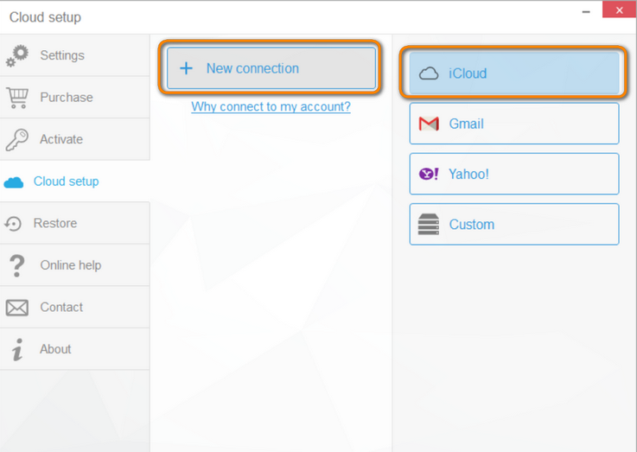
Task: Click the Contact envelope icon
Action: click(x=17, y=308)
